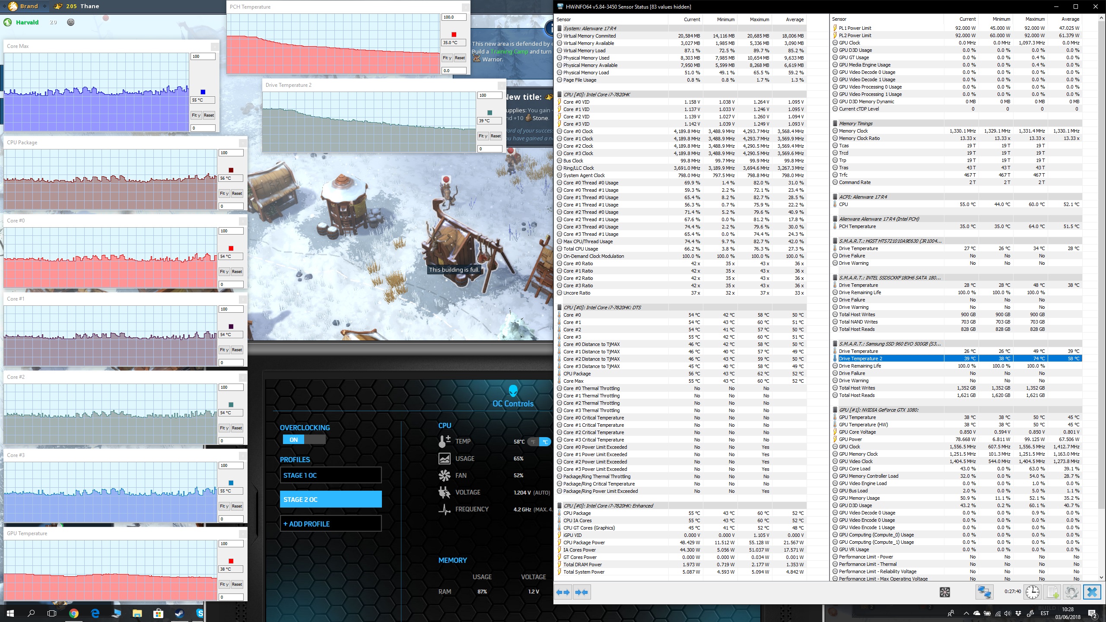Open the fan control icon in HWiNFO toolbar
This screenshot has height=622, width=1106.
click(x=945, y=592)
